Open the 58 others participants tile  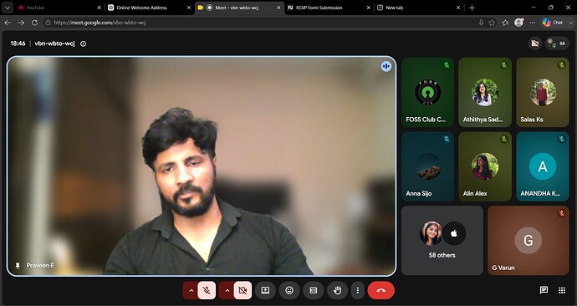point(442,241)
